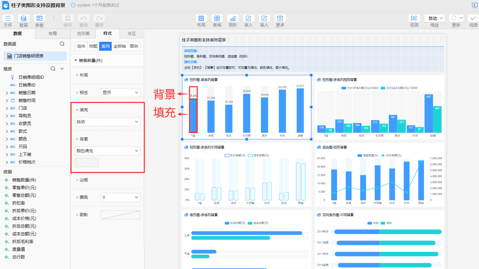Open the 标签 显示 dropdown
The image size is (479, 269).
coord(120,93)
